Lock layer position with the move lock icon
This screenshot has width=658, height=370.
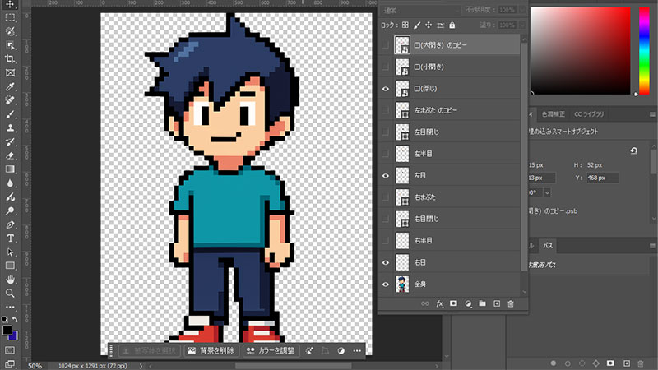point(429,25)
